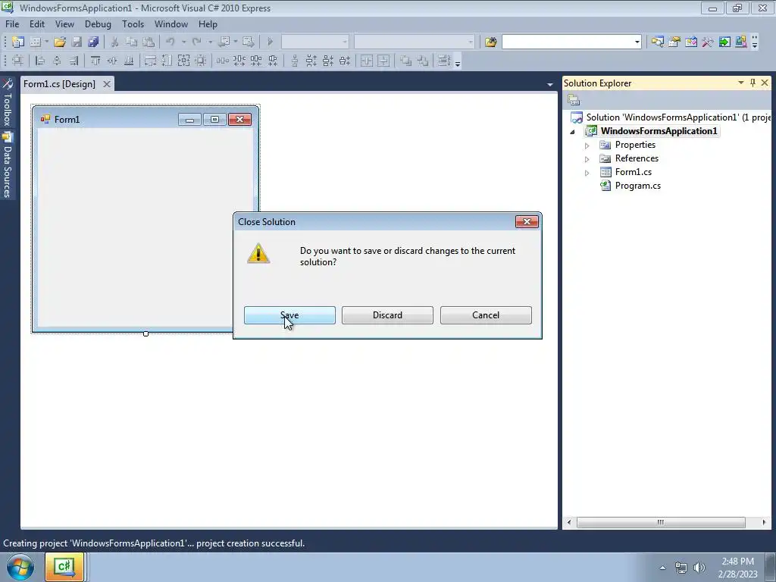Click the Solution Explorer horizontal scrollbar thumb

click(x=661, y=522)
